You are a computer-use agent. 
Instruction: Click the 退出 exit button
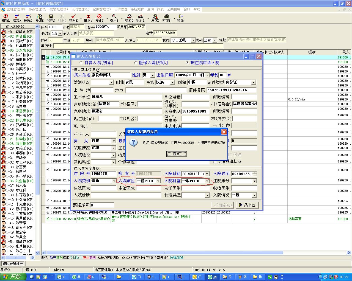pos(247,205)
